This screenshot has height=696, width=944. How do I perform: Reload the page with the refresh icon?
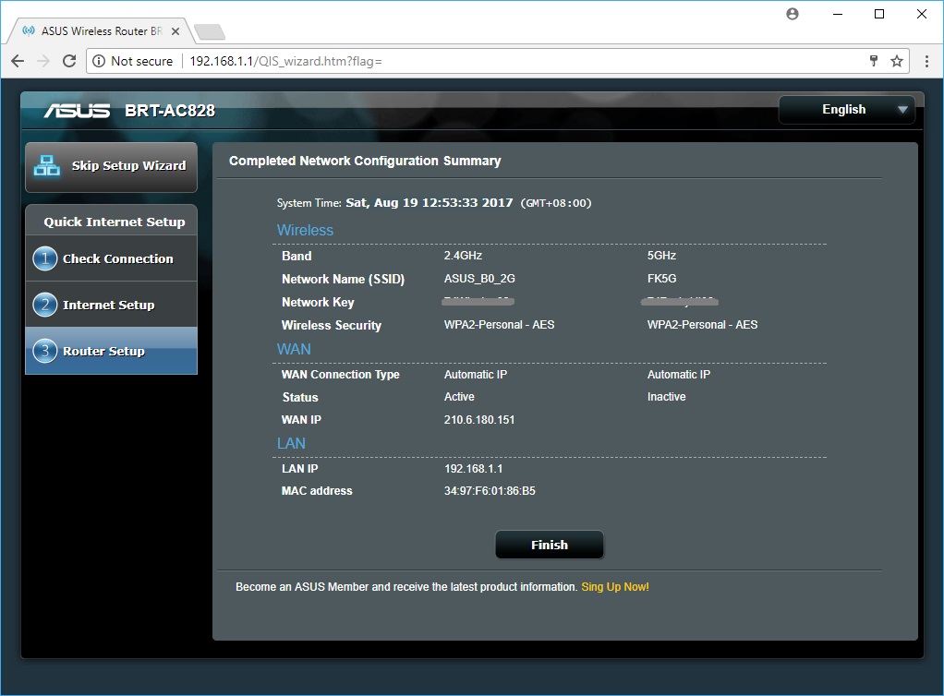click(69, 61)
